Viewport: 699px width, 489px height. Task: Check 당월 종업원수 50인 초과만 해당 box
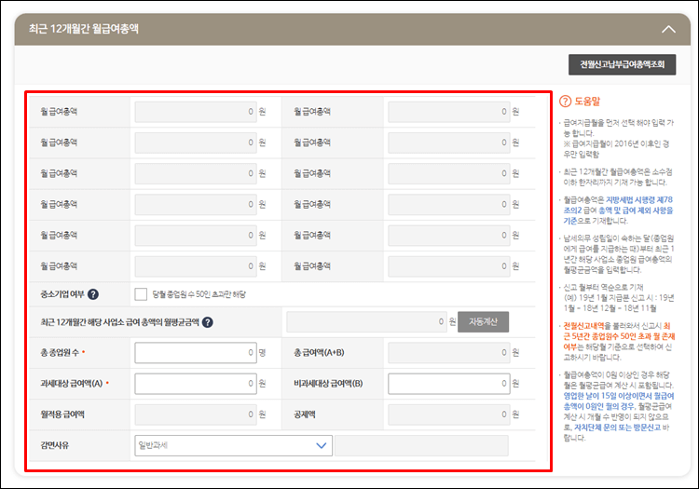click(x=141, y=294)
